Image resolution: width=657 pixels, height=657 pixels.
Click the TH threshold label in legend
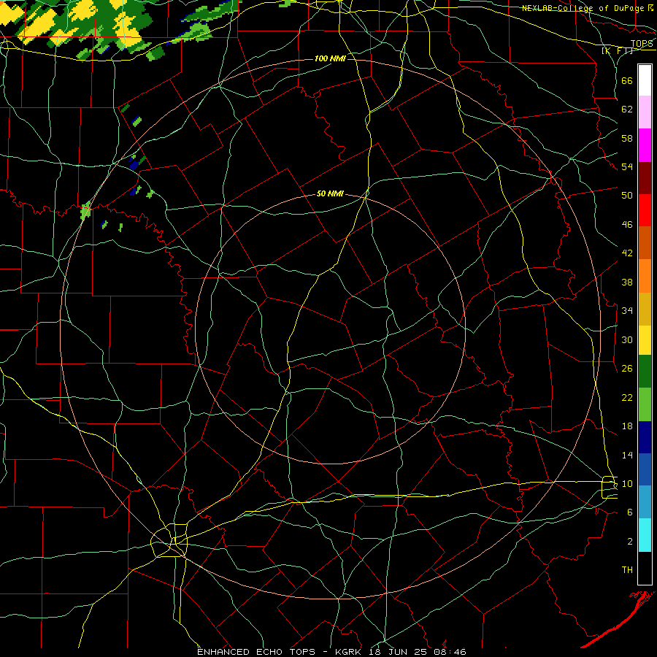pos(627,570)
